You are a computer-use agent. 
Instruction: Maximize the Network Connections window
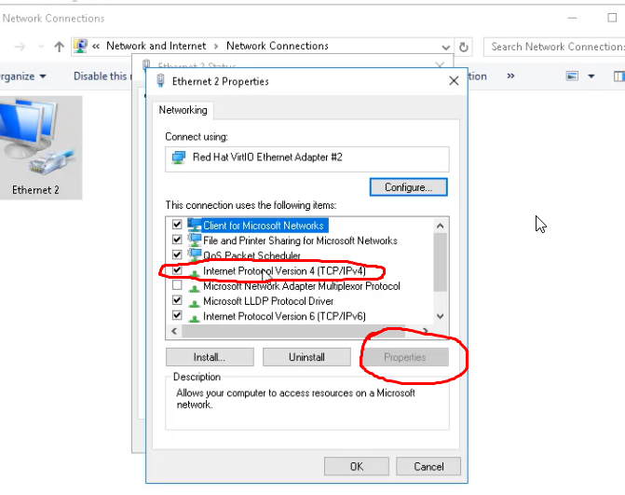tap(612, 18)
